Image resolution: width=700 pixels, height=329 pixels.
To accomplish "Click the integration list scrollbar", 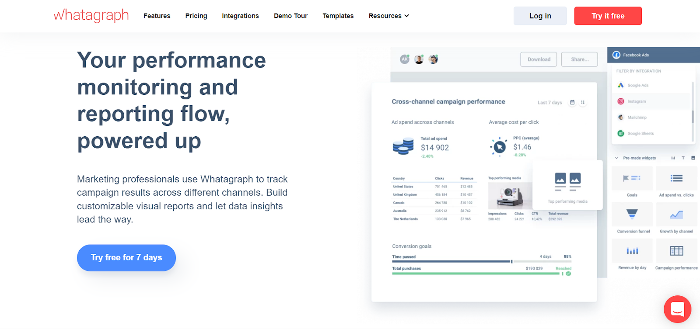I will click(x=693, y=117).
